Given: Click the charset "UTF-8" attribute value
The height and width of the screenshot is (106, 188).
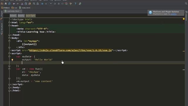Looking at the screenshot, I should (42, 29).
